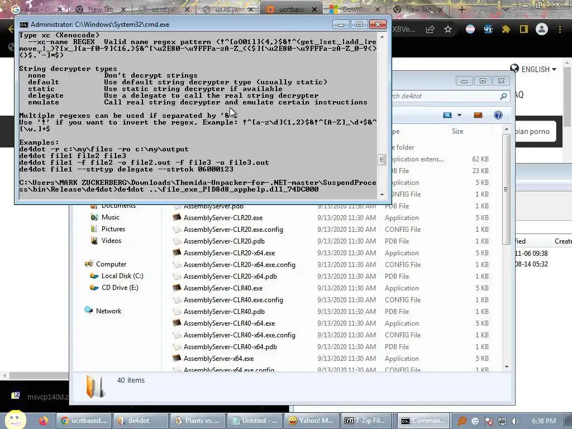572x429 pixels.
Task: Click the blue WR extension icon in Chrome
Action: point(488,29)
